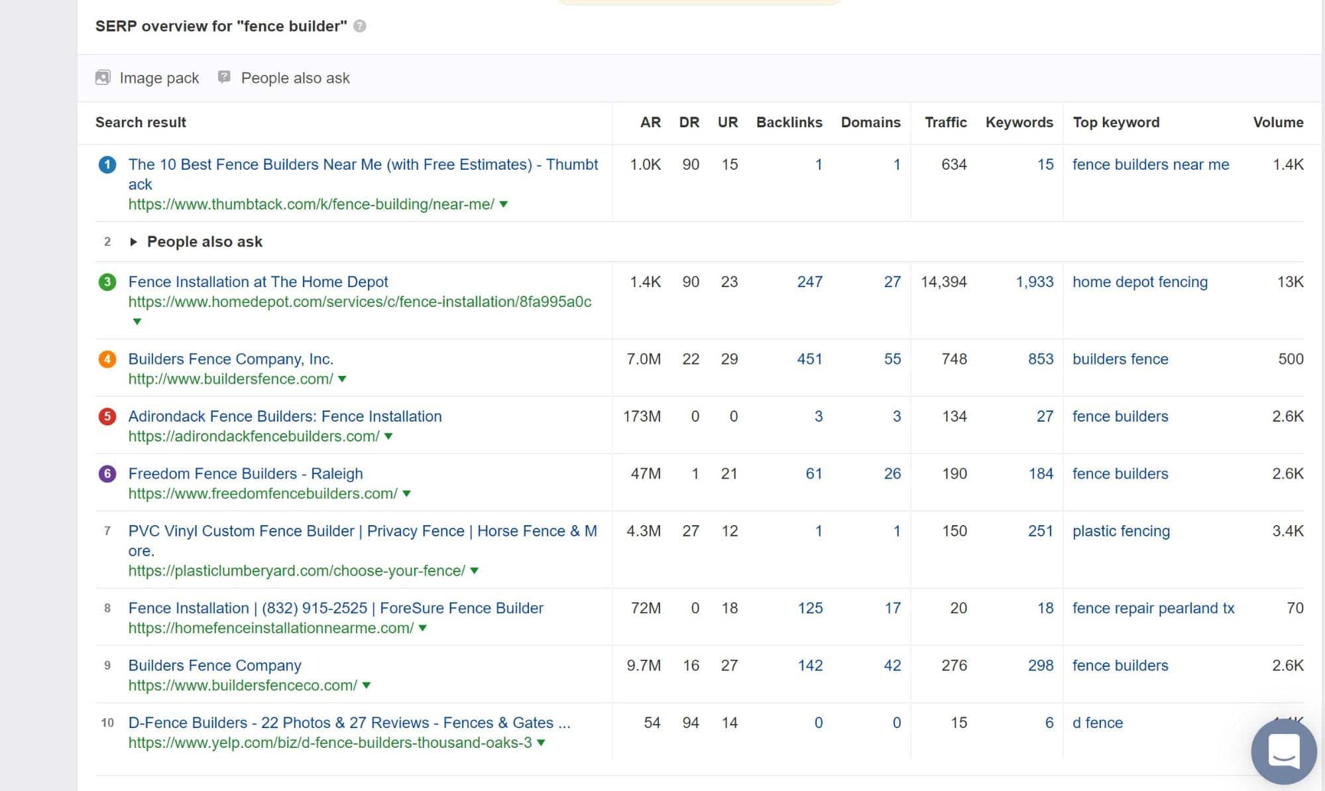Click the dropdown arrow for Freedom Fence Builders
The image size is (1325, 791).
tap(406, 493)
